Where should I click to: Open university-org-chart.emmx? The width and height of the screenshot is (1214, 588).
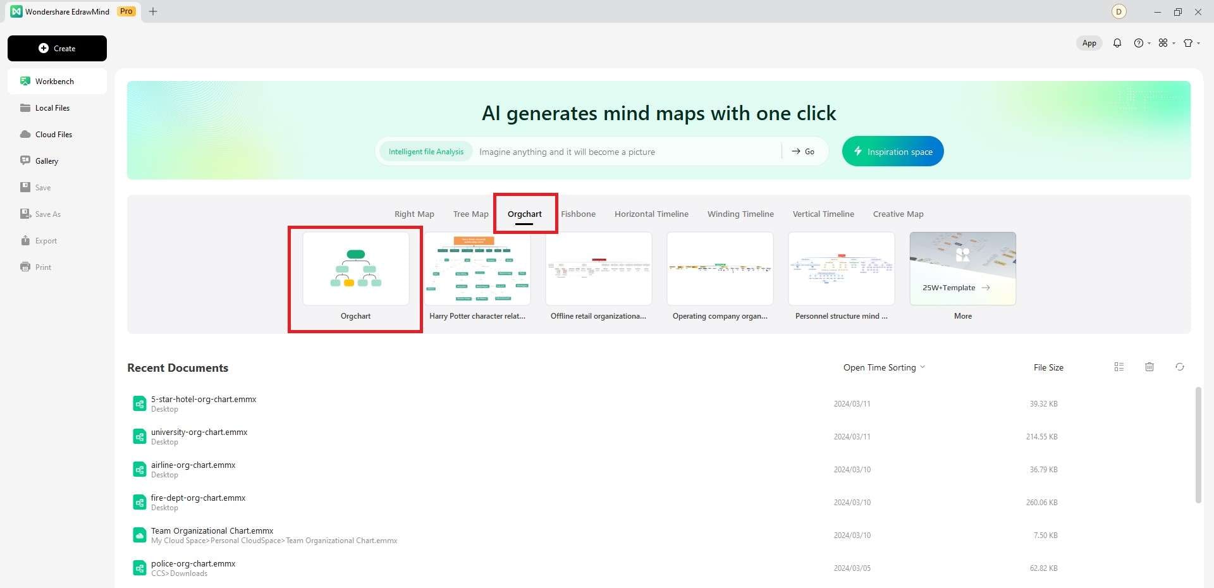(x=199, y=432)
